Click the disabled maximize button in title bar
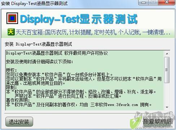176x130 pixels. [153, 3]
